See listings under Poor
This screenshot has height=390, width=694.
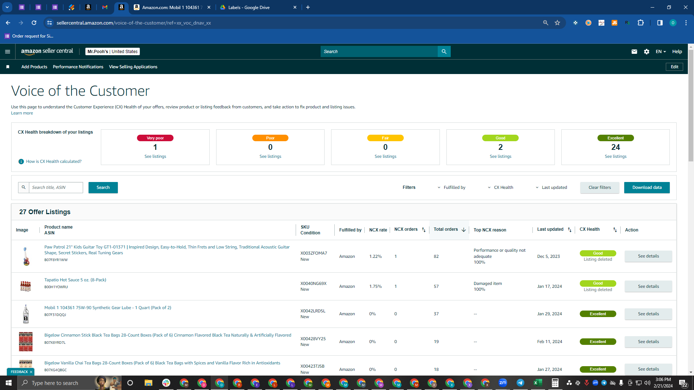[270, 156]
